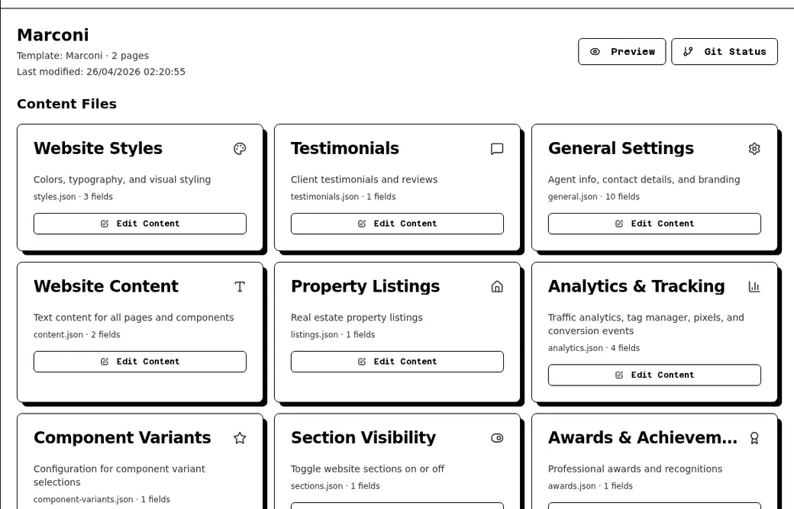794x509 pixels.
Task: Click 'listings.json · 1 fields' text
Action: 333,335
